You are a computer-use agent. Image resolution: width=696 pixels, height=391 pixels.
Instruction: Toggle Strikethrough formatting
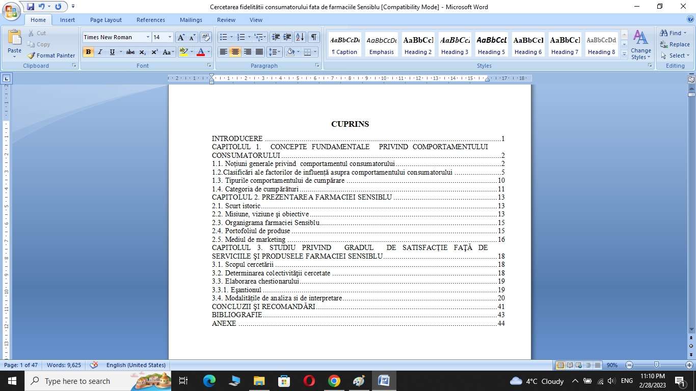click(x=130, y=52)
